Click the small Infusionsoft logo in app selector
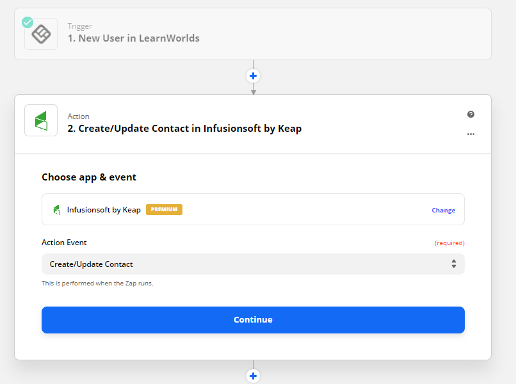The width and height of the screenshot is (516, 384). tap(57, 209)
